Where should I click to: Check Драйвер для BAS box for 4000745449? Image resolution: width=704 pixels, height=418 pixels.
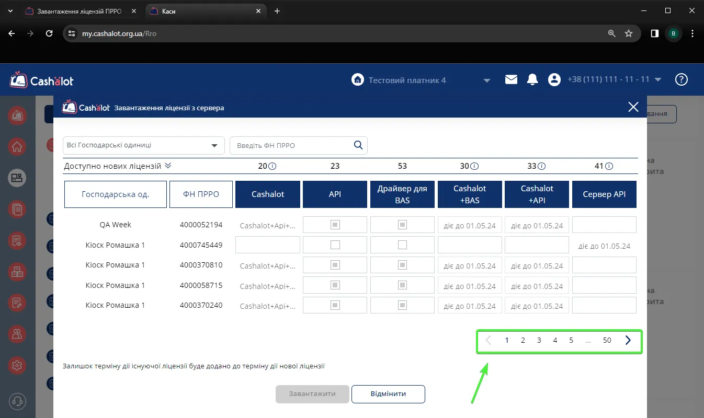point(402,245)
